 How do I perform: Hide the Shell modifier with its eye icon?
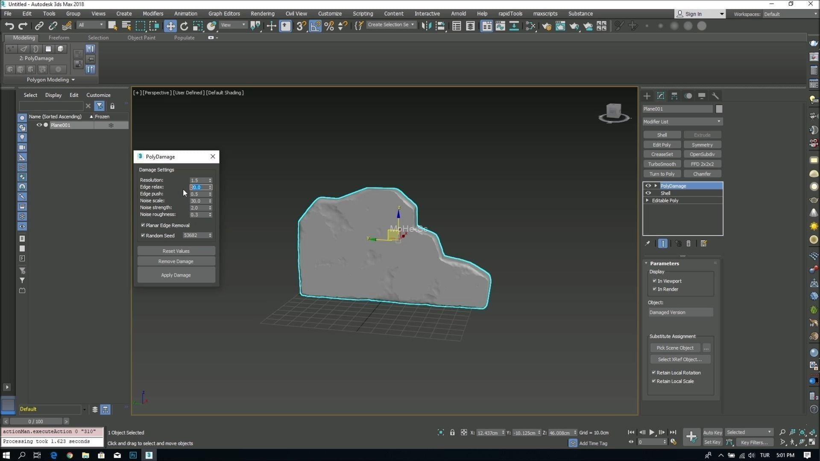pos(648,193)
